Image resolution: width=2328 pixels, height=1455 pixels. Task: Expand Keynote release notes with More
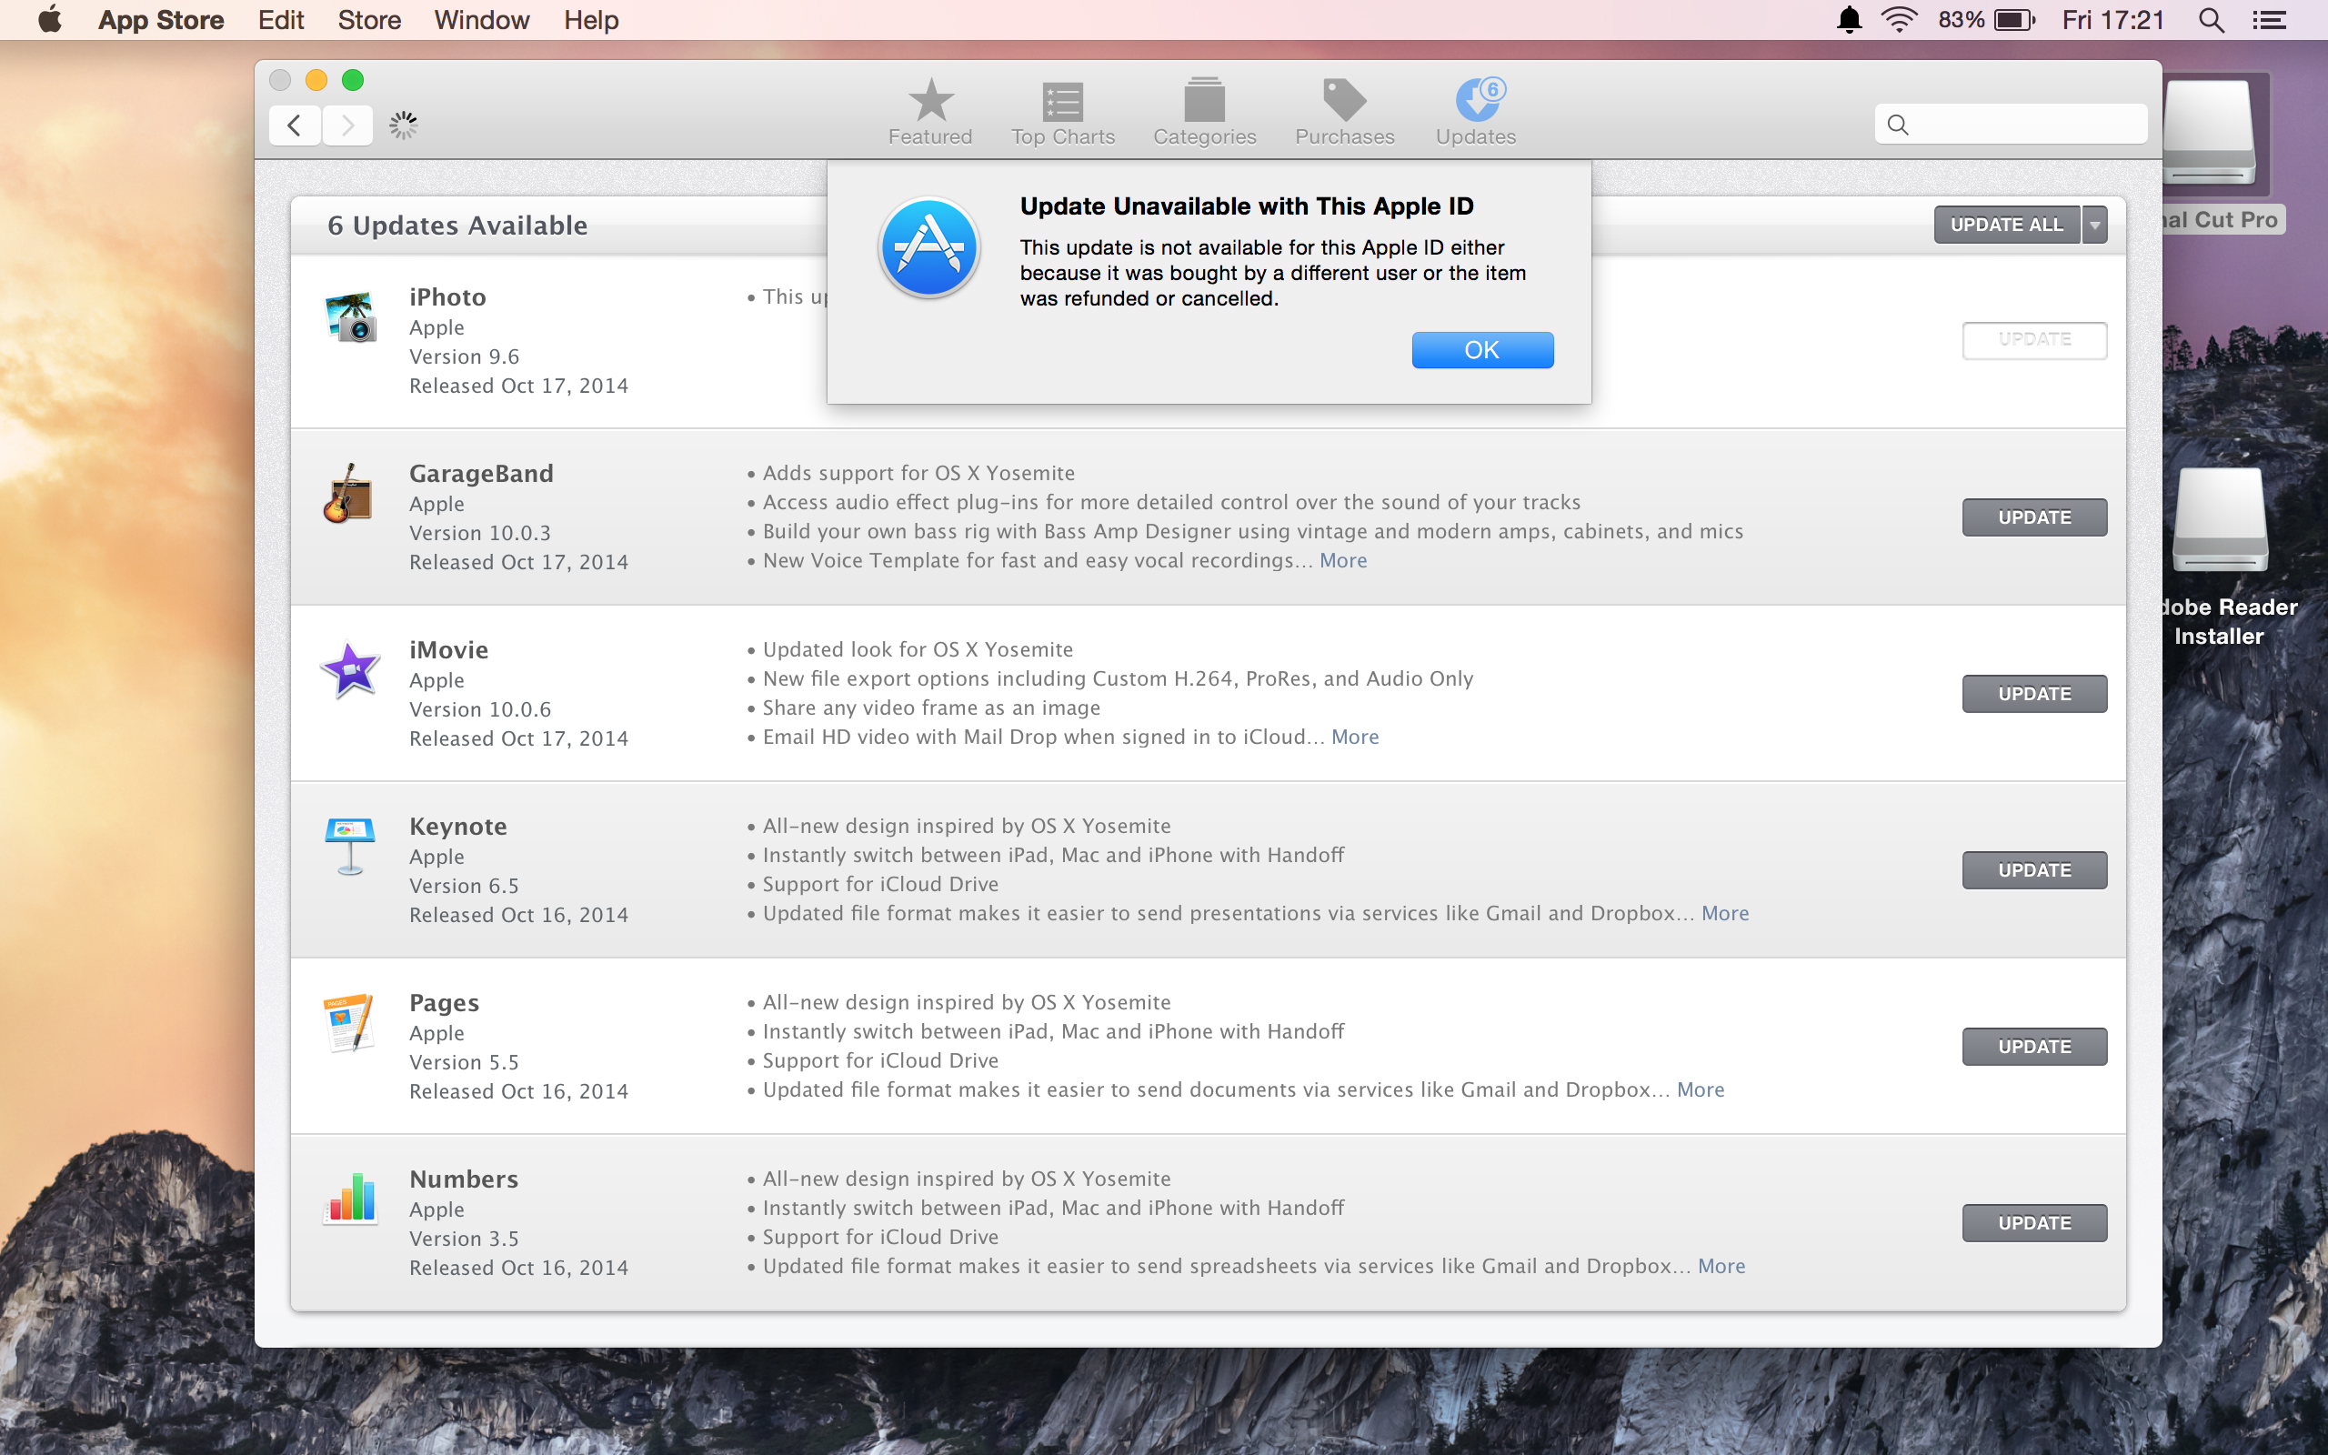[x=1725, y=913]
